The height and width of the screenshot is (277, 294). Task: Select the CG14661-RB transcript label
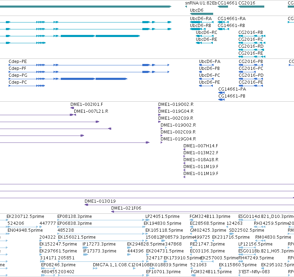tap(231, 26)
